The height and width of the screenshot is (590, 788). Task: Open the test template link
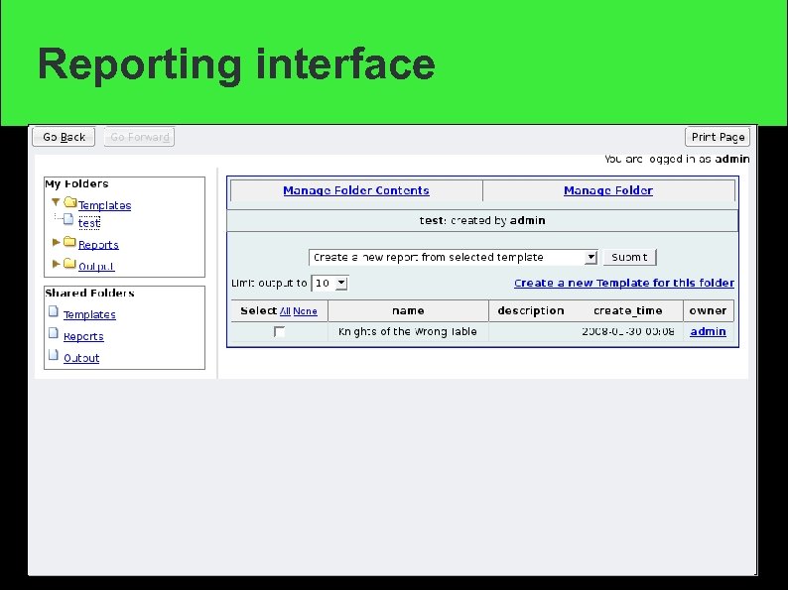click(x=89, y=223)
